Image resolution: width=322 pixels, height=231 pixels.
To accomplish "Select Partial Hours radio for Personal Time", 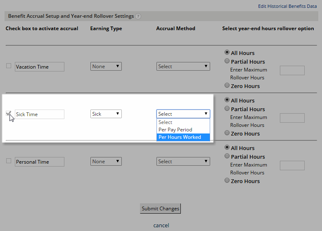I will point(227,156).
